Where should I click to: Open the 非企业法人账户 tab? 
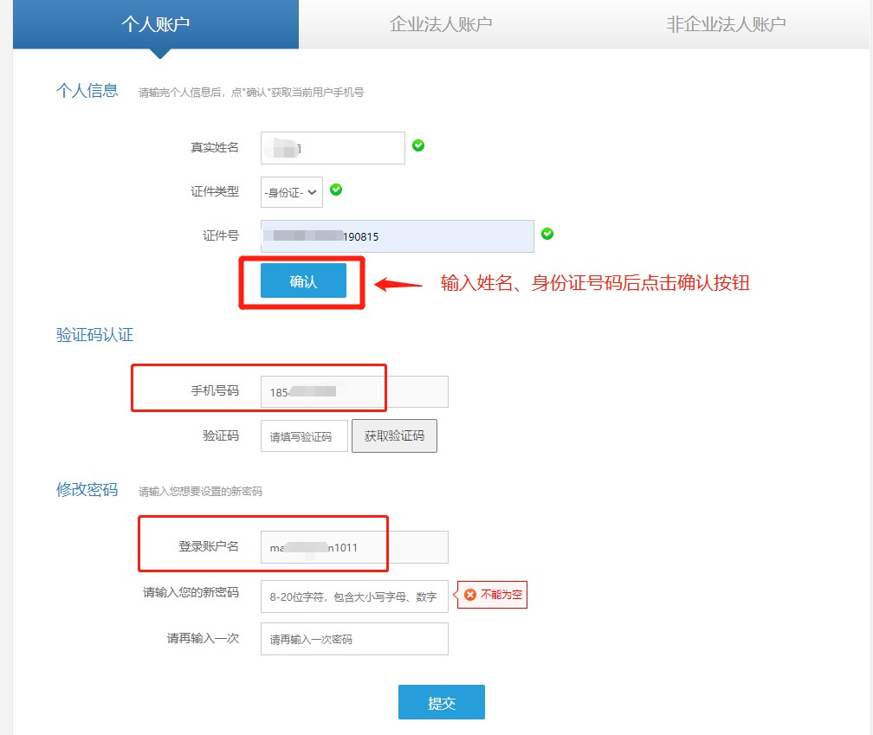pyautogui.click(x=726, y=24)
